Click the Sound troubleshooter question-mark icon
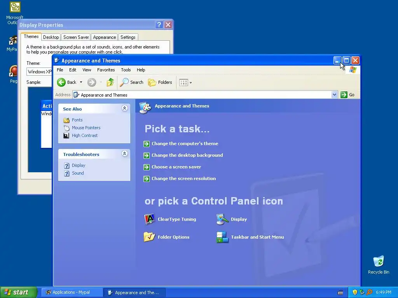 66,173
